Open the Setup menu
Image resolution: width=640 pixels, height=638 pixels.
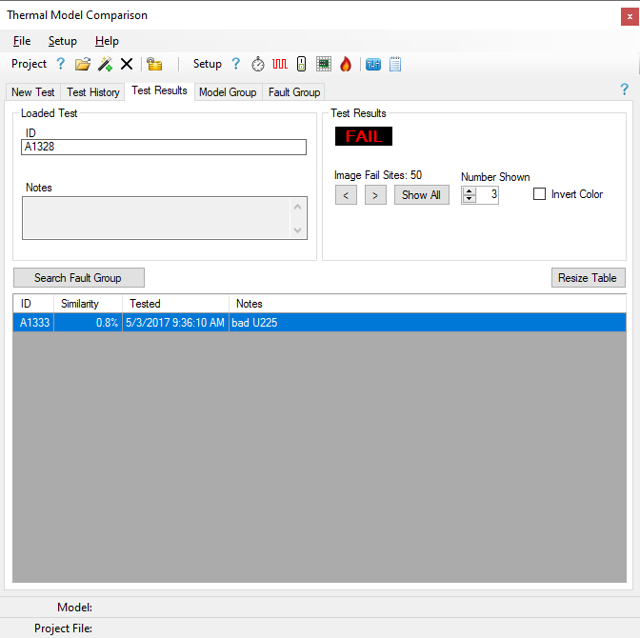point(63,41)
